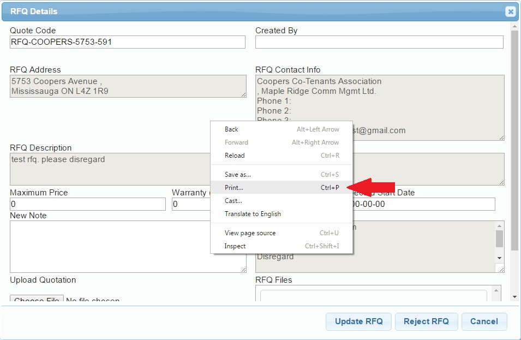This screenshot has width=521, height=340.
Task: Choose Back in the context menu
Action: [x=231, y=129]
